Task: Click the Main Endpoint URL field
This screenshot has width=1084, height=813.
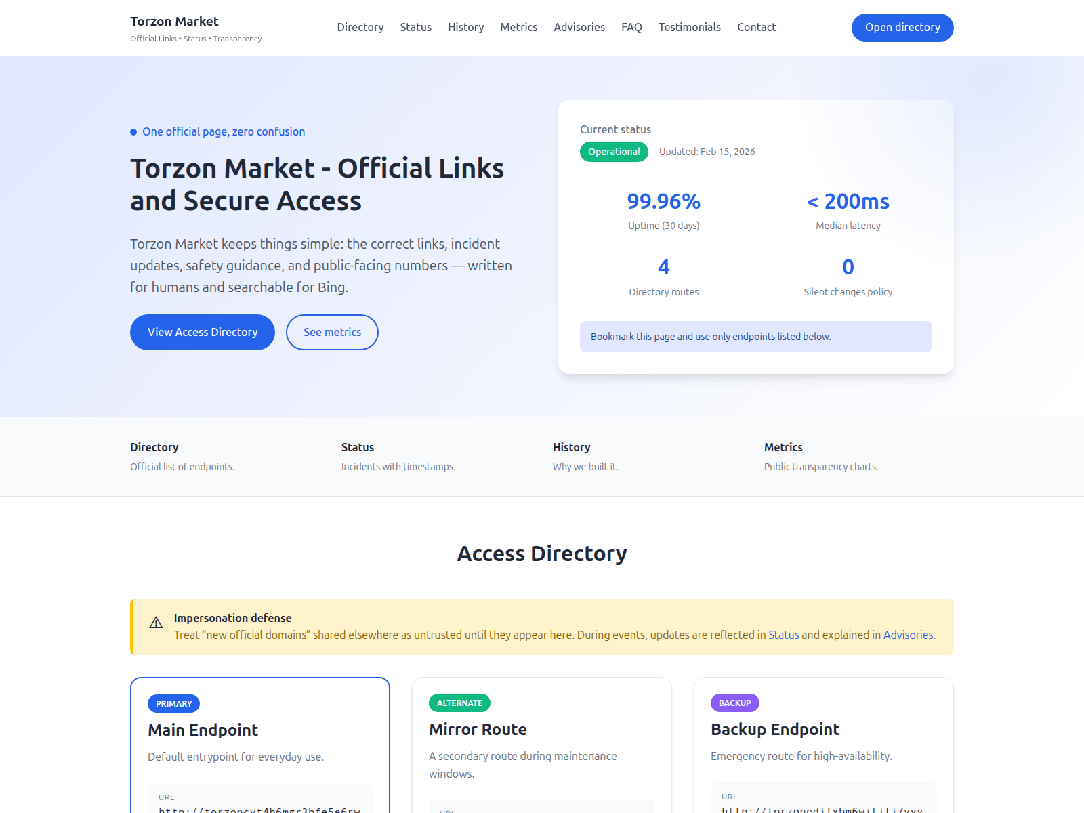Action: pyautogui.click(x=260, y=799)
